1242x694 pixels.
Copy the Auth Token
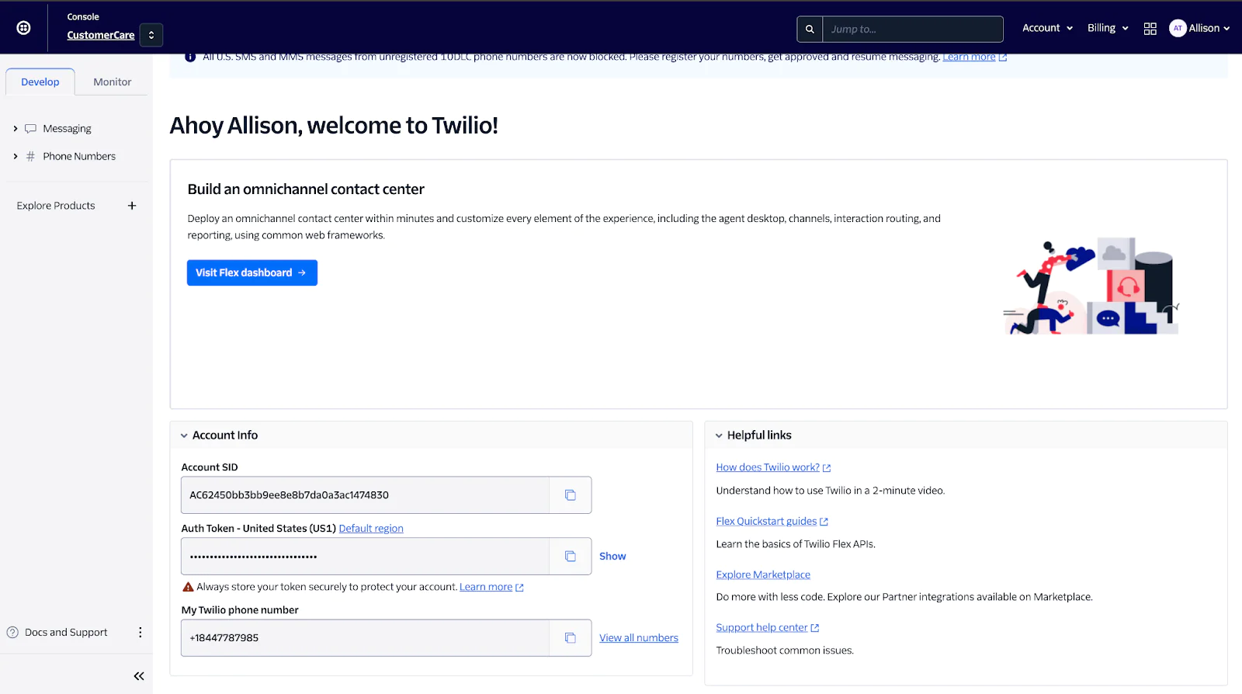pyautogui.click(x=571, y=557)
